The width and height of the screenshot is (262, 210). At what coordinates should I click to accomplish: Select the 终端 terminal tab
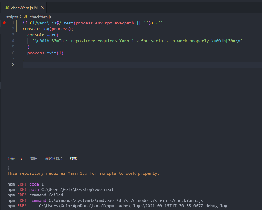[73, 159]
